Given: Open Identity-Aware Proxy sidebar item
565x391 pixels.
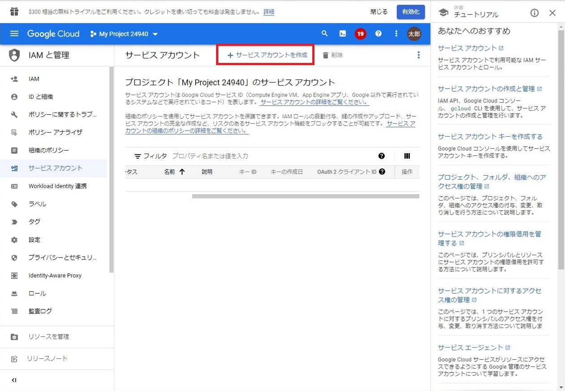Looking at the screenshot, I should point(54,275).
